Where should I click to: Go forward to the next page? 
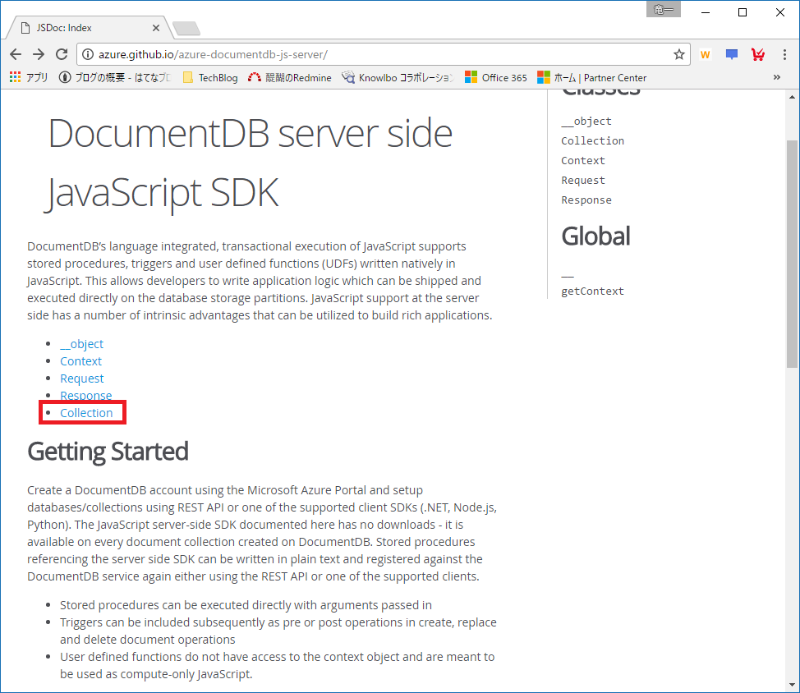coord(39,54)
